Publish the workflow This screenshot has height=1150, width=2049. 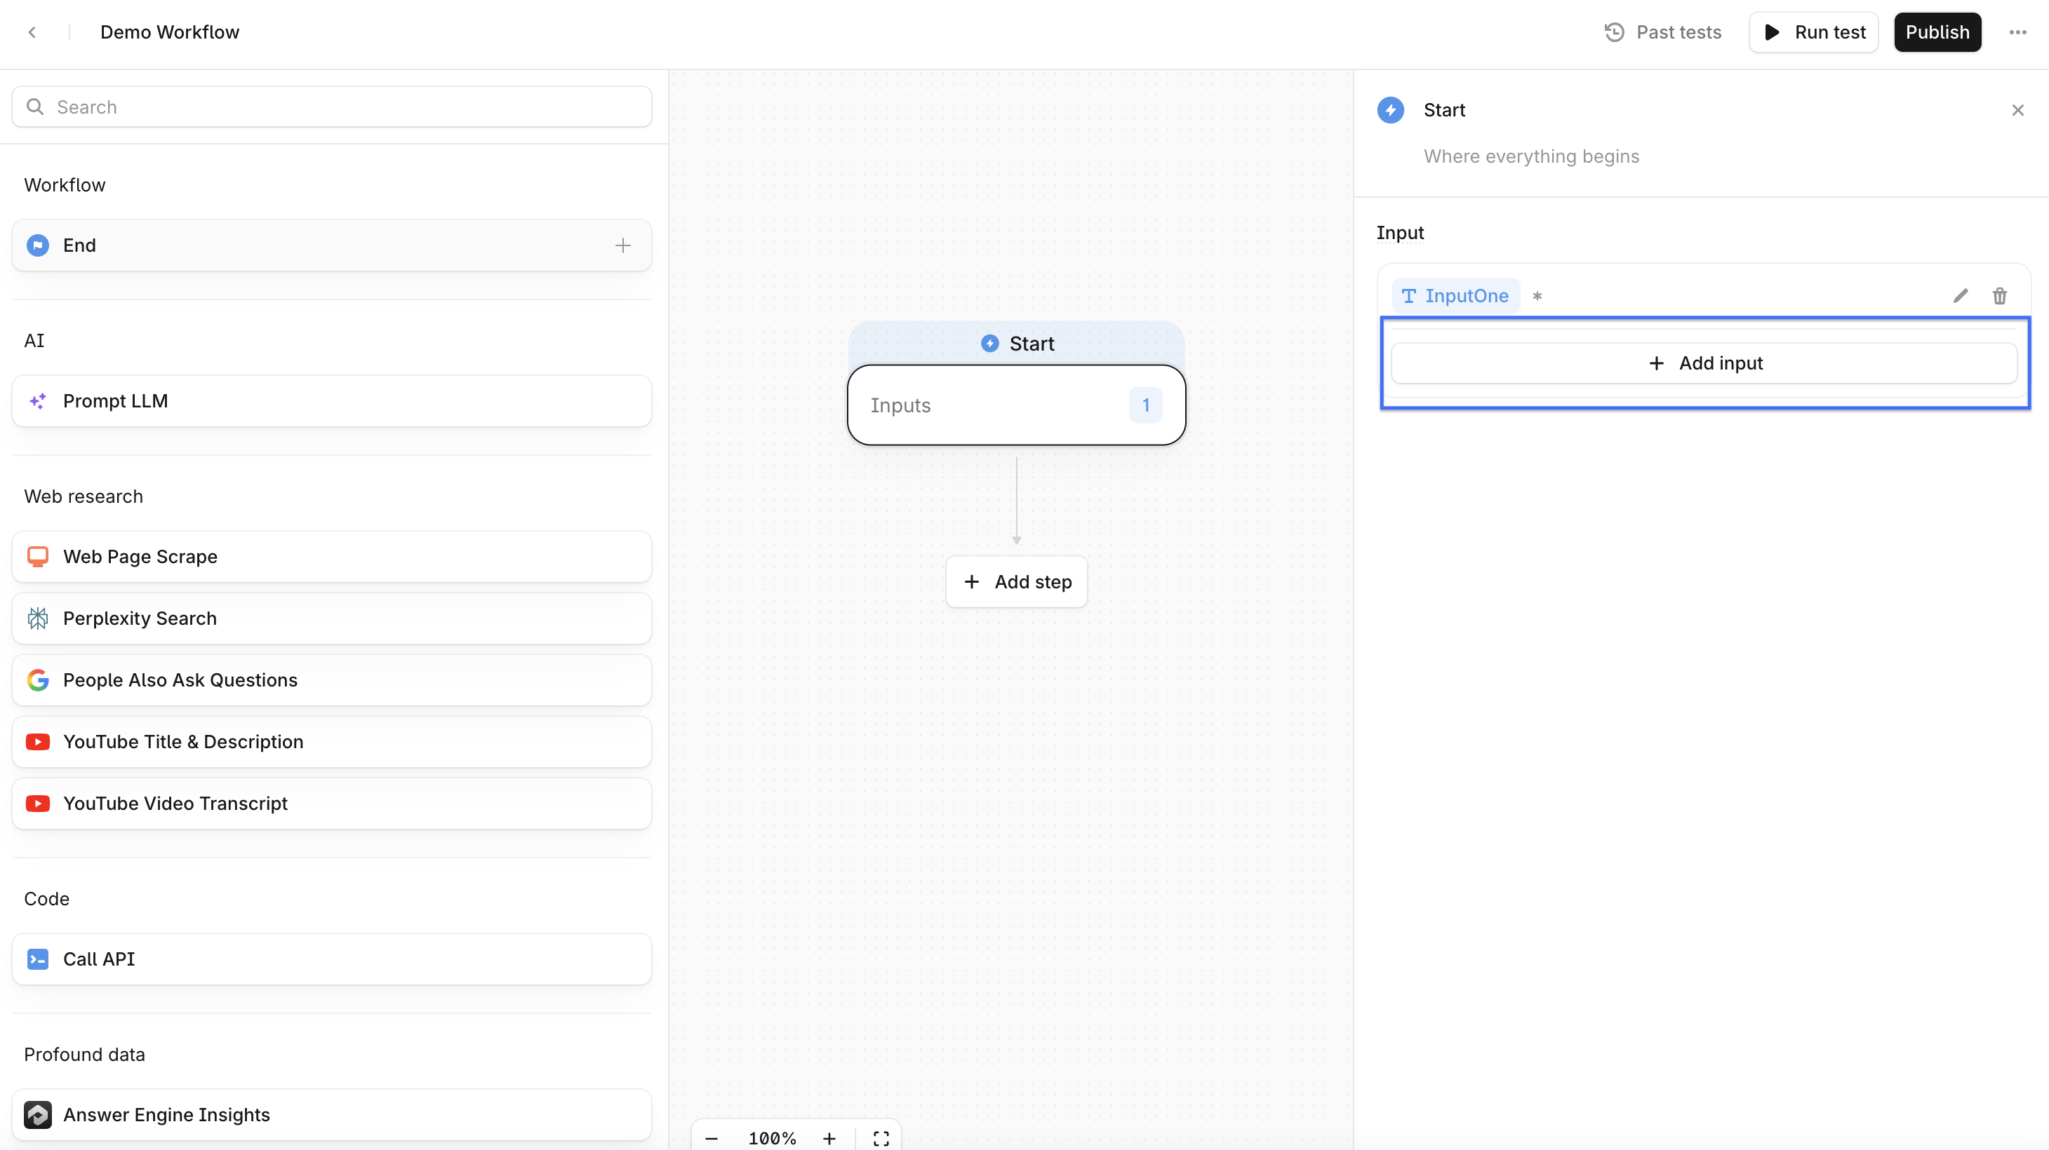[1937, 32]
